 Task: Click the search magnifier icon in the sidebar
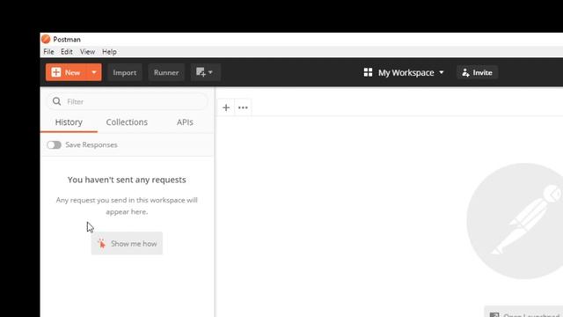56,101
